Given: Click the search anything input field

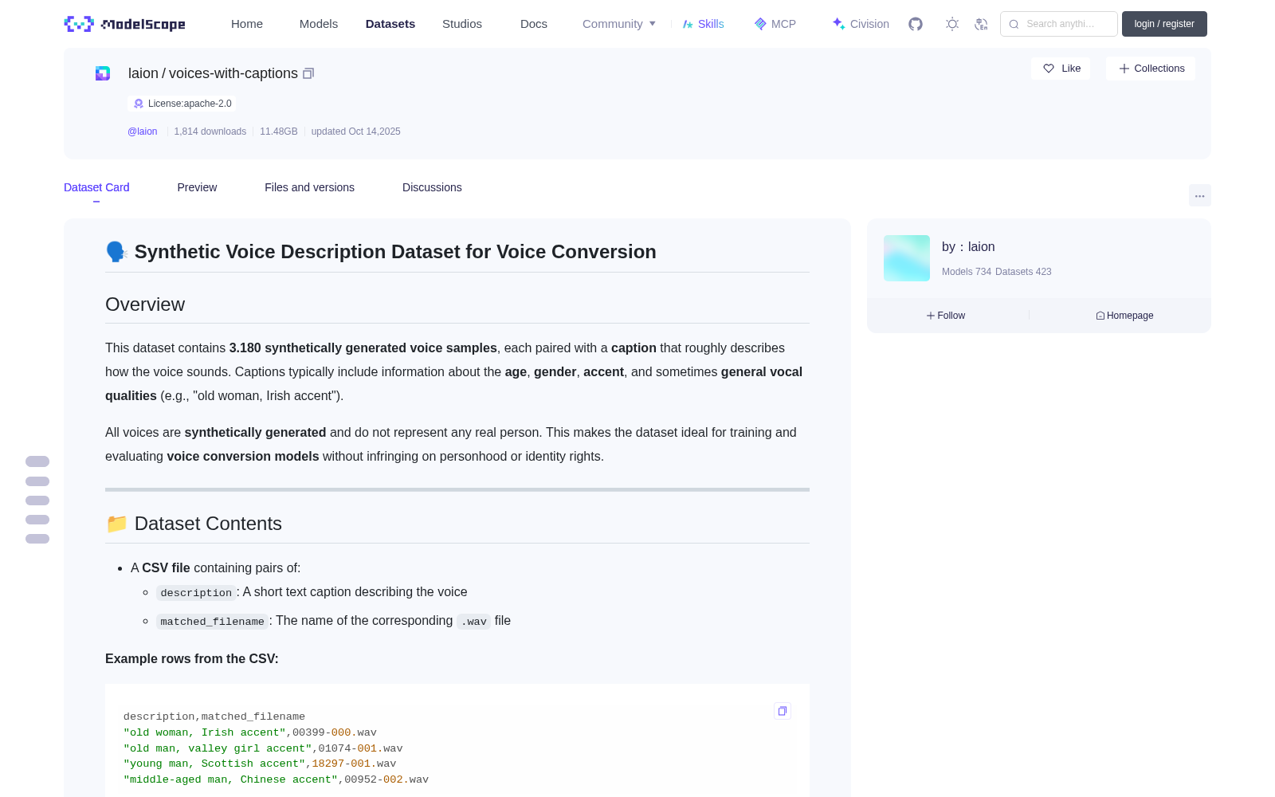Looking at the screenshot, I should pos(1059,24).
